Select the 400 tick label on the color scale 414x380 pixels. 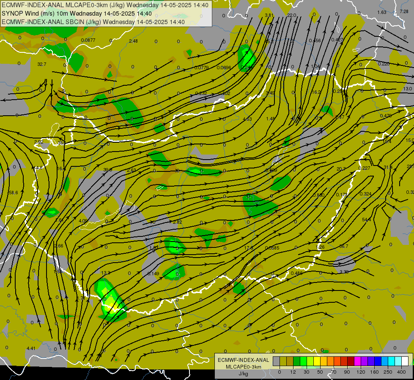(x=401, y=372)
